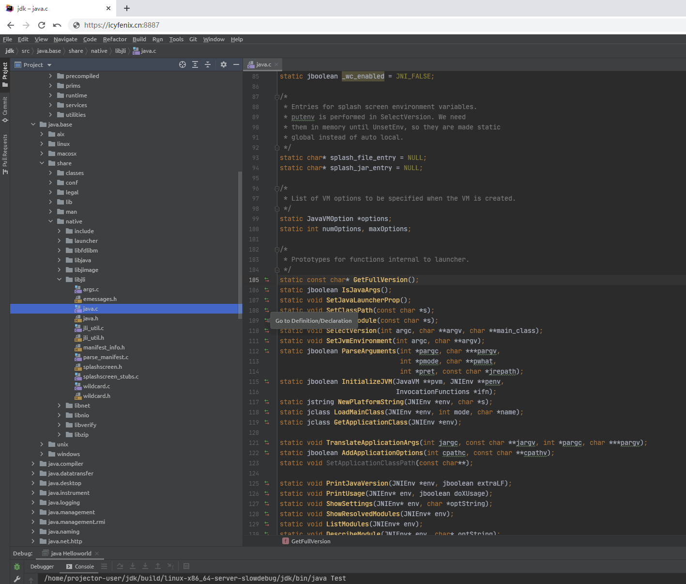Hide the Project tool window
The height and width of the screenshot is (584, 686).
tap(236, 64)
